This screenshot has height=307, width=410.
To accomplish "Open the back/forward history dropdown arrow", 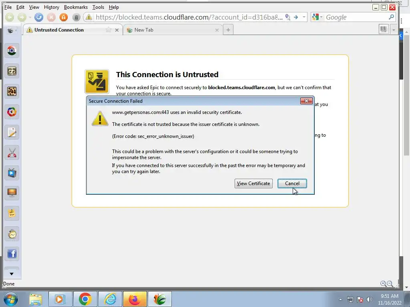I will 30,17.
